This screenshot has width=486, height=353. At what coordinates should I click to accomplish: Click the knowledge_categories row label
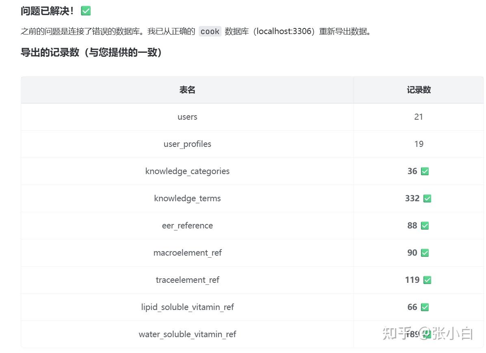[187, 171]
